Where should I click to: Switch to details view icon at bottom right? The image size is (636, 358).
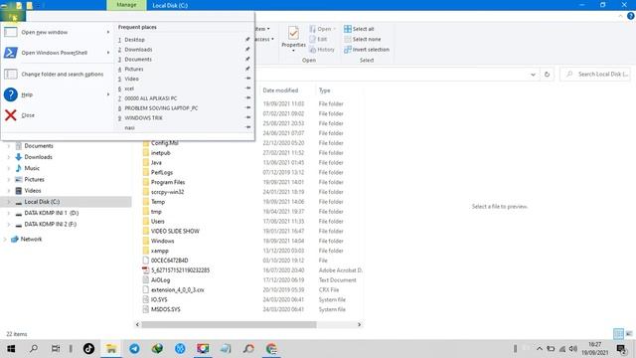618,334
